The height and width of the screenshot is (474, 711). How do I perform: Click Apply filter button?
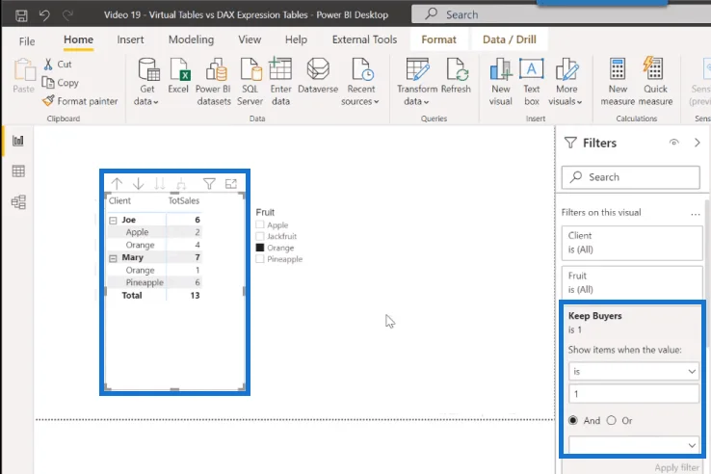(677, 467)
